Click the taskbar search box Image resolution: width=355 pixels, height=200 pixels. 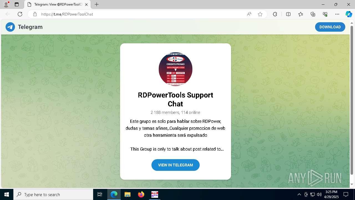tap(53, 194)
